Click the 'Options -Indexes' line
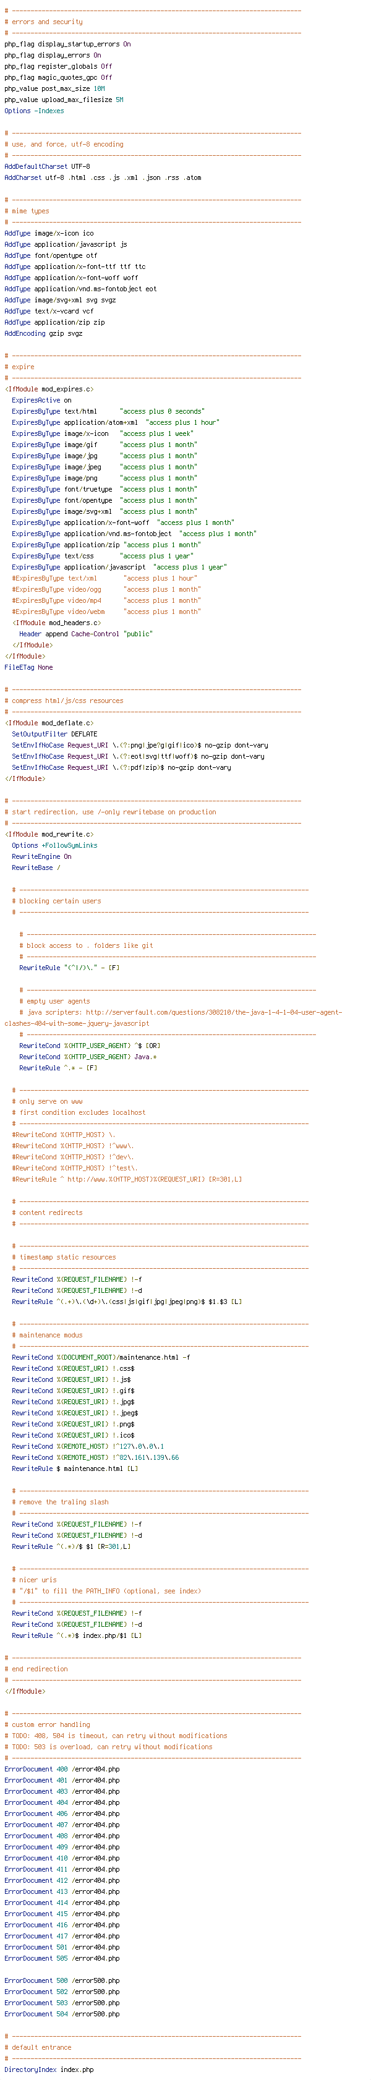371x2080 pixels. (x=34, y=111)
